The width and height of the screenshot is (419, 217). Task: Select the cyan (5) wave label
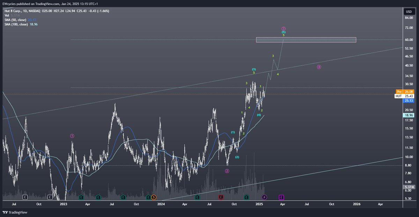[284, 32]
